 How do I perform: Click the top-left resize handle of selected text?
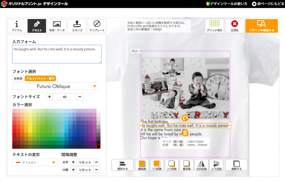pos(141,124)
